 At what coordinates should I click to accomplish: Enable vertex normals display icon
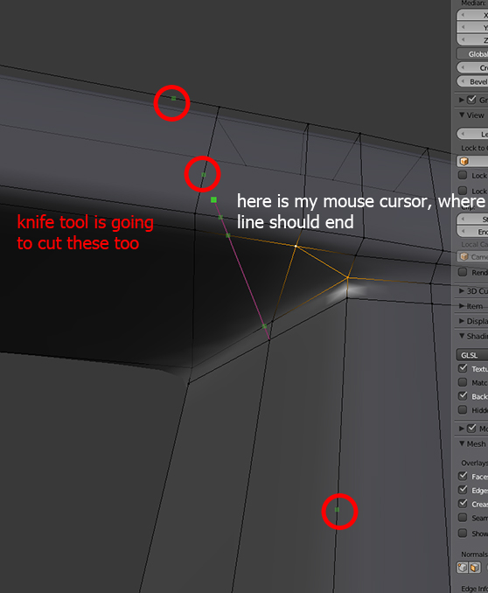pos(463,568)
